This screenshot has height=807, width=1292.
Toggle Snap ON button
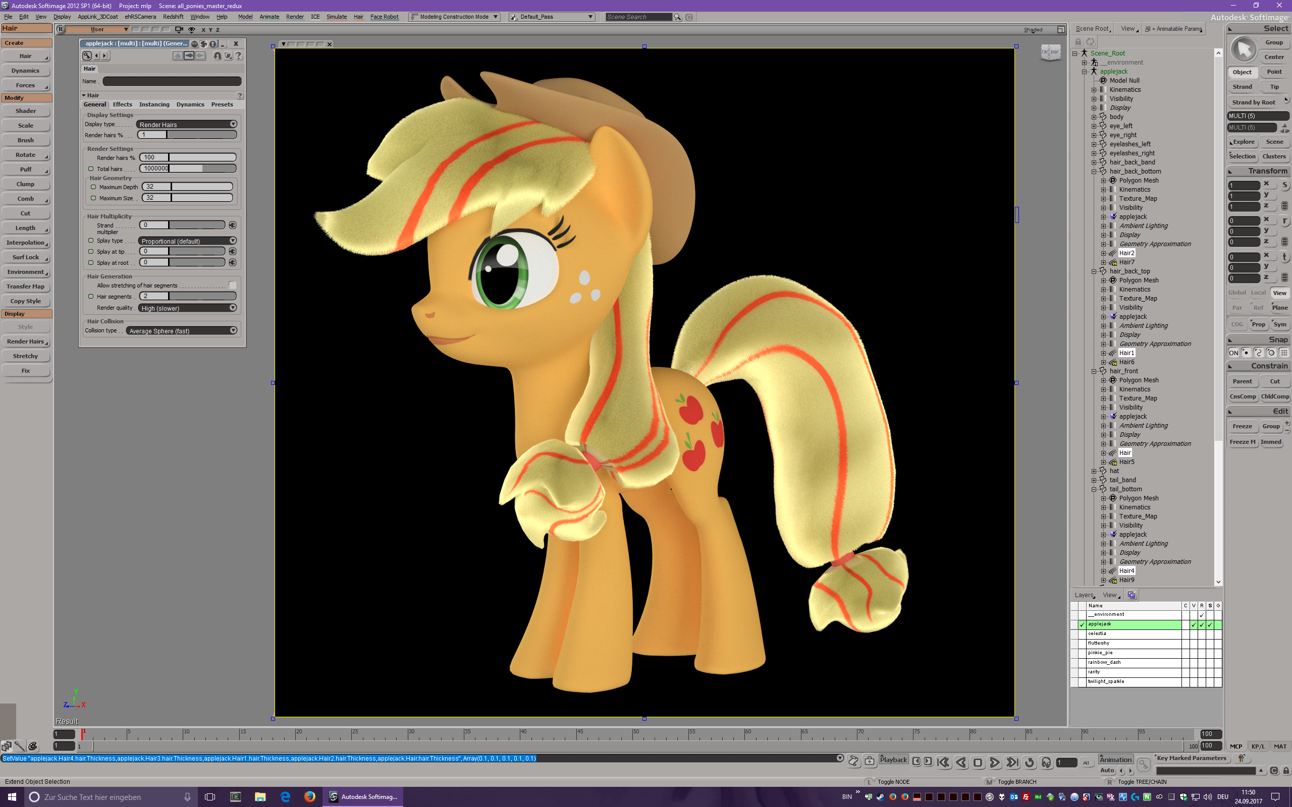(1233, 353)
